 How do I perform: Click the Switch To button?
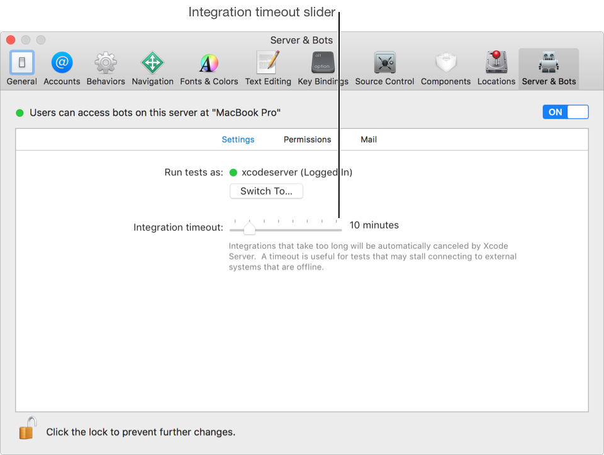[x=266, y=191]
